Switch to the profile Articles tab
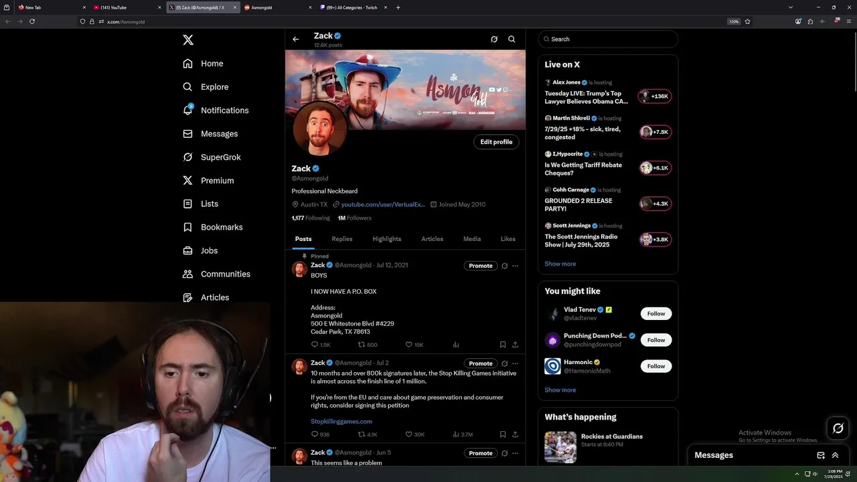 pos(432,239)
